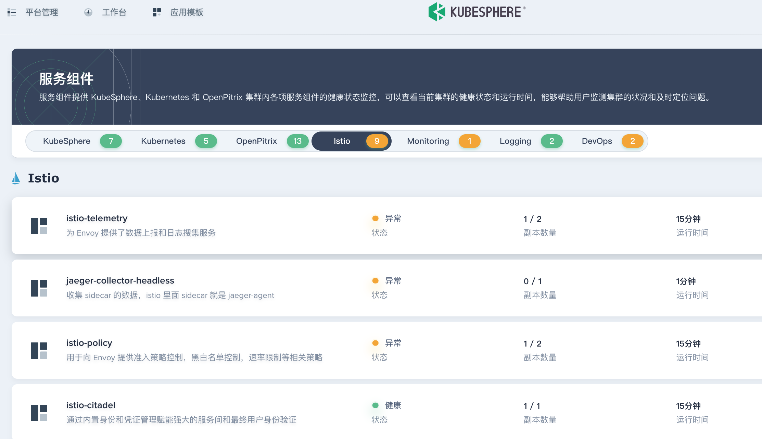The image size is (762, 439).
Task: Click the Istio sailboat icon
Action: click(x=16, y=178)
